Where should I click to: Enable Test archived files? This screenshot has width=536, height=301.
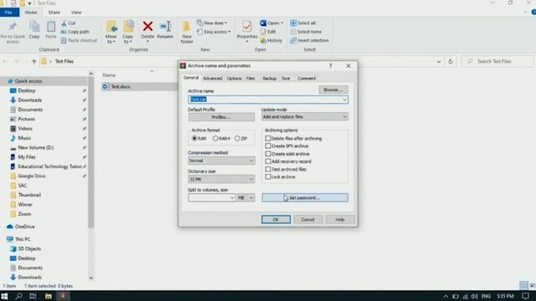coord(268,169)
